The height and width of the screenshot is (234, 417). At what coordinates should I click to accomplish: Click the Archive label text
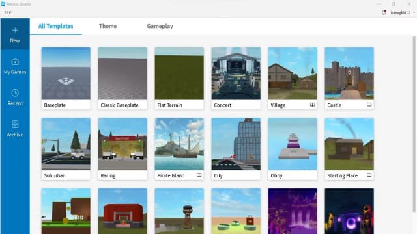[15, 135]
